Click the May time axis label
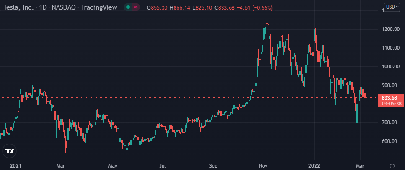This screenshot has height=170, width=405. [113, 166]
